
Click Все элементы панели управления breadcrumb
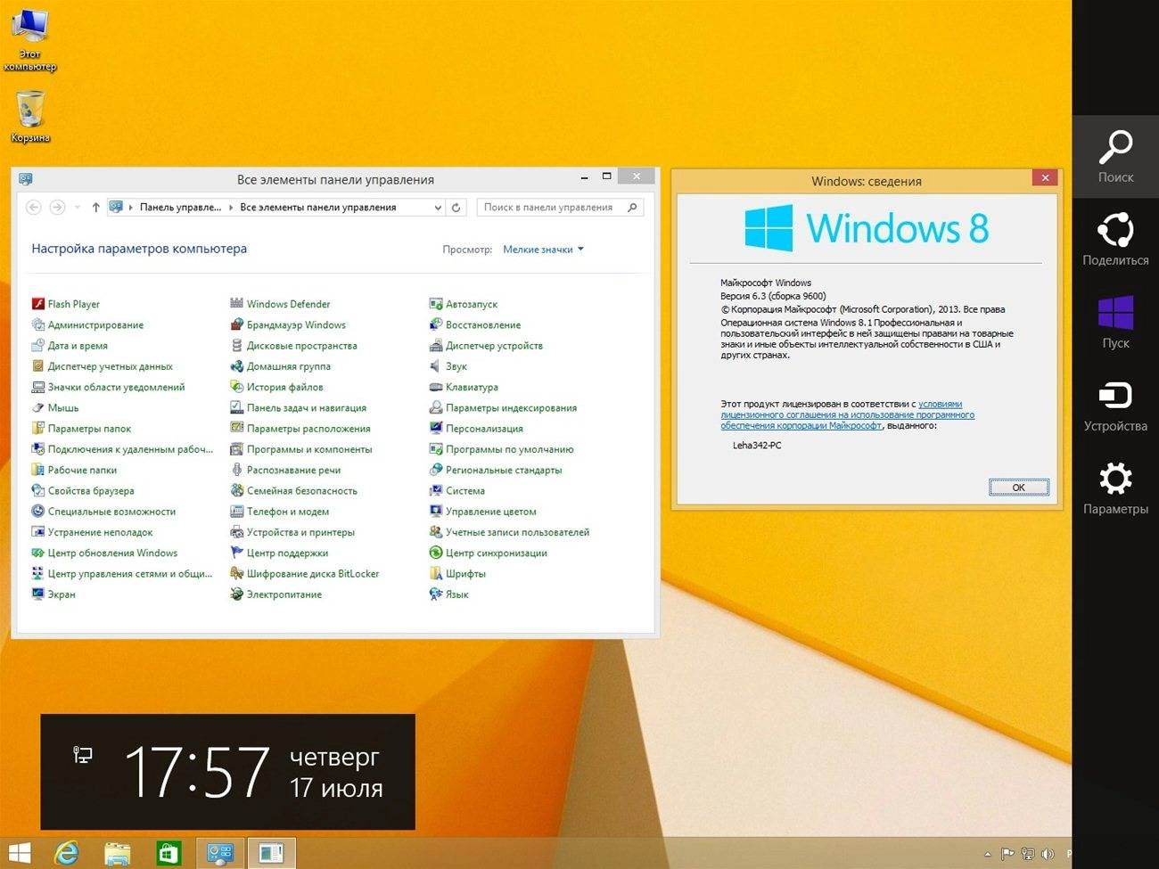pos(318,207)
